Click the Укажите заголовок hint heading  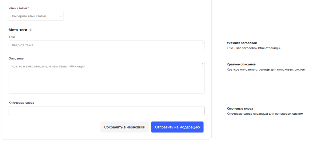241,43
